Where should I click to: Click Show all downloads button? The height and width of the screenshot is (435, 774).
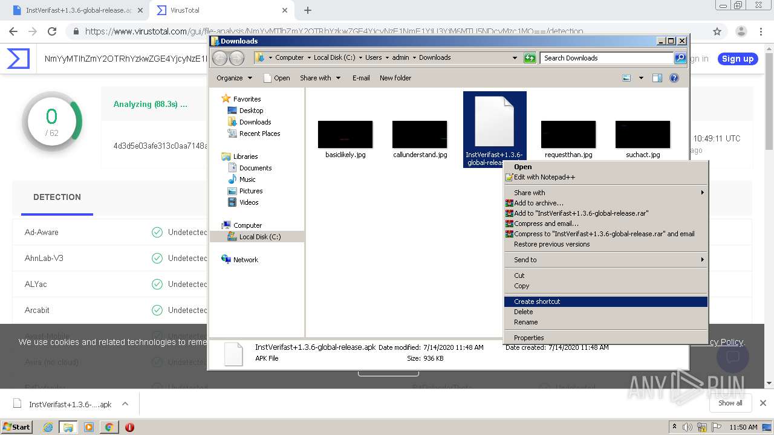pos(730,403)
